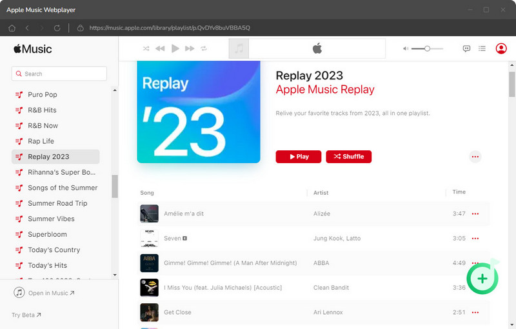Toggle repeat mode in player bar
Screen dimensions: 516x329
(x=204, y=48)
